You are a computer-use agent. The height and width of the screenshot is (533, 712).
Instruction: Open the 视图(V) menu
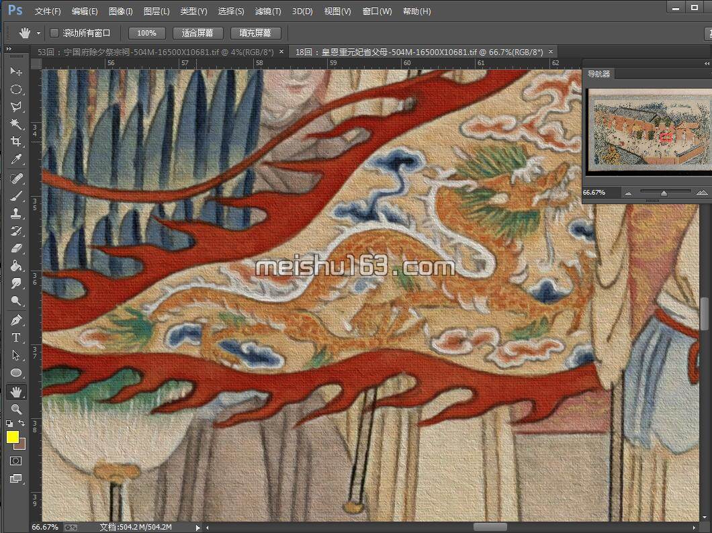pyautogui.click(x=337, y=11)
